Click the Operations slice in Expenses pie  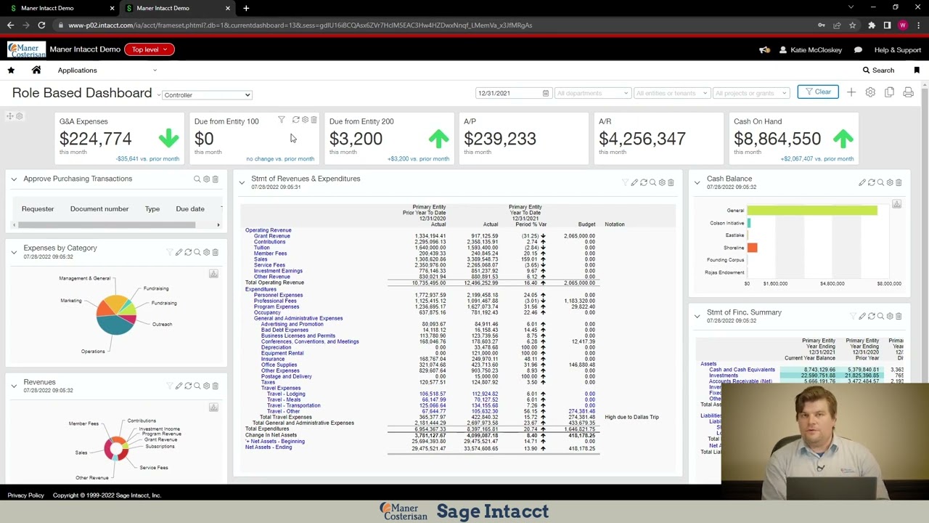click(x=116, y=325)
